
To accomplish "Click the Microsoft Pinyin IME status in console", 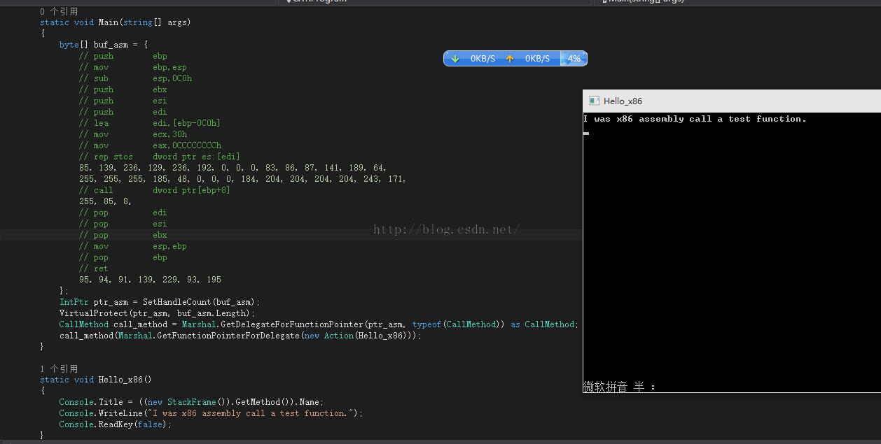I will point(619,387).
